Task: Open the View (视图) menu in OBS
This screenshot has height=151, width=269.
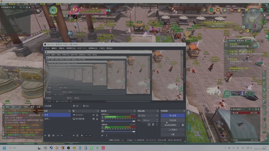Action: pos(62,48)
